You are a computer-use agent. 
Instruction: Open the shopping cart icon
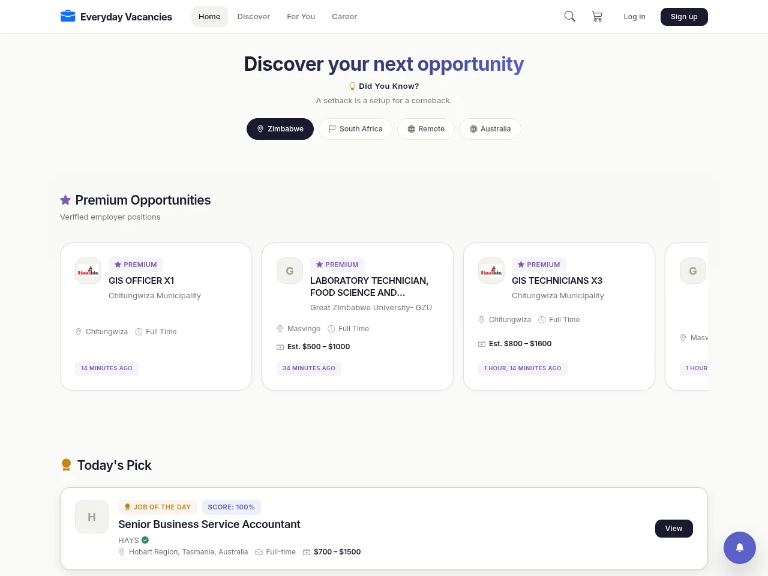[x=597, y=17]
